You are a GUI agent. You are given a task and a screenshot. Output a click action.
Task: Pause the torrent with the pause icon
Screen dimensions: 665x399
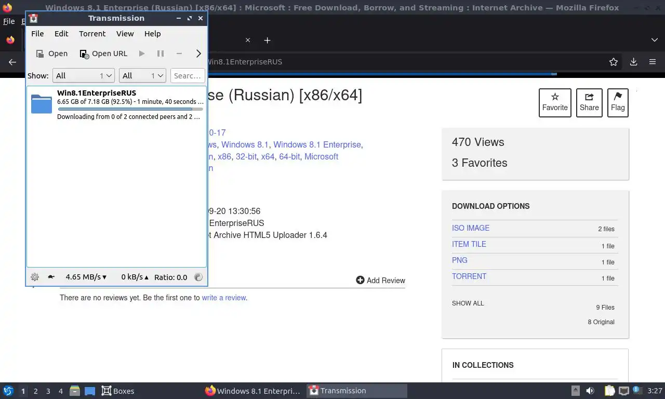coord(161,54)
